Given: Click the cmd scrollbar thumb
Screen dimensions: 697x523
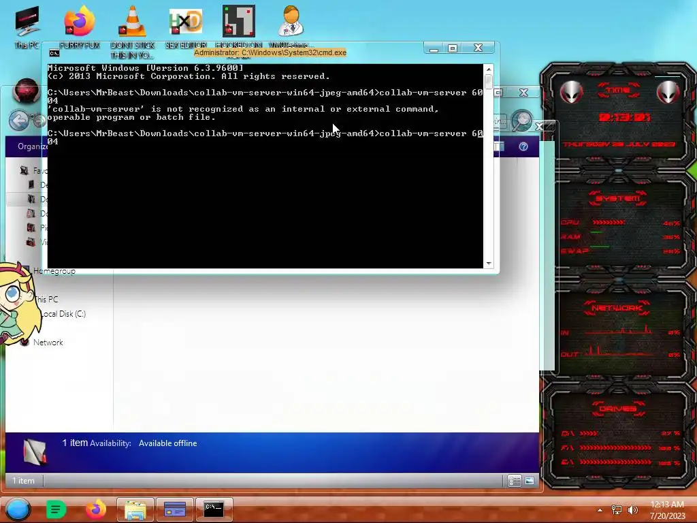Looking at the screenshot, I should click(489, 82).
